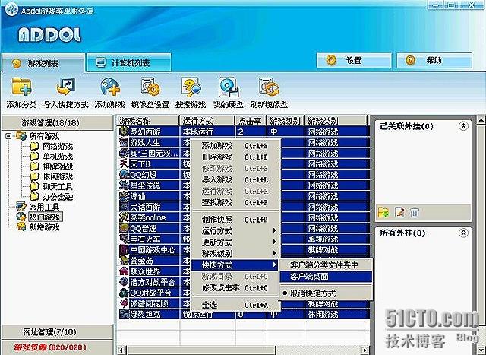Click the 爆烈坦克 game icon
Viewport: 486px width, 355px height.
pyautogui.click(x=124, y=314)
